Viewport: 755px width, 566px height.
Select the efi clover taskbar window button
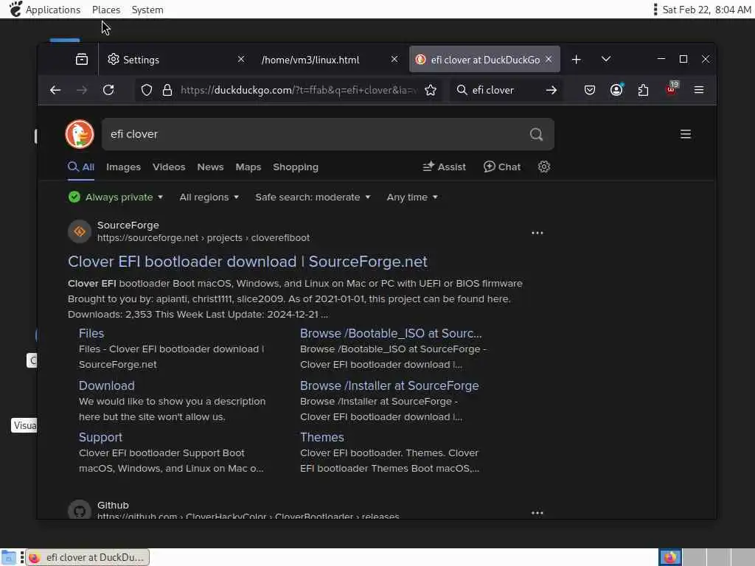[x=88, y=557]
